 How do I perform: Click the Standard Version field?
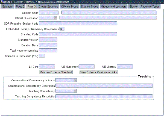(x=48, y=40)
